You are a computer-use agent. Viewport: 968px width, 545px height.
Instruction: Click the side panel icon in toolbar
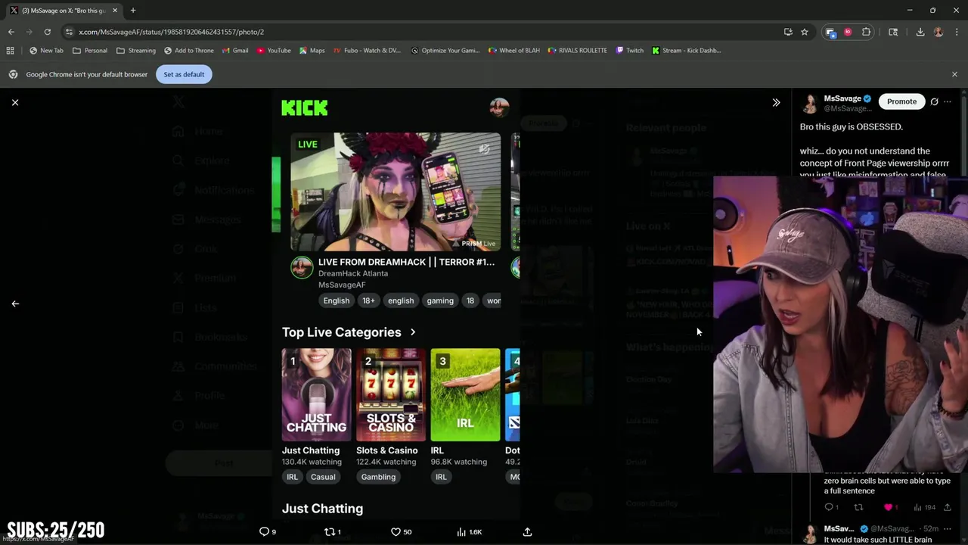click(893, 32)
